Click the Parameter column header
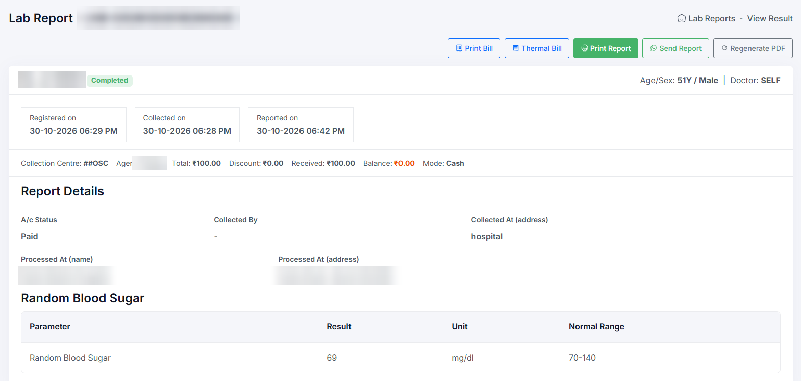801x381 pixels. [x=50, y=326]
